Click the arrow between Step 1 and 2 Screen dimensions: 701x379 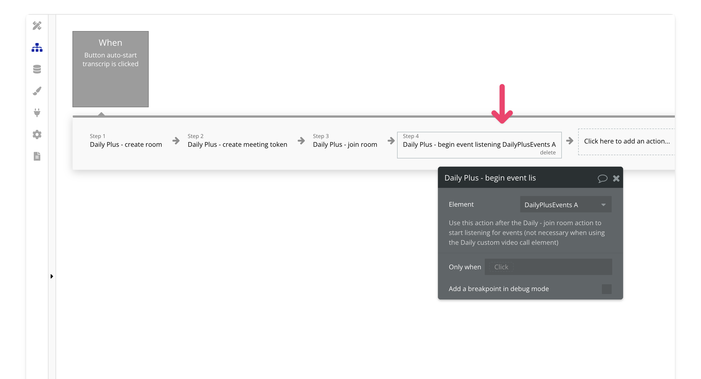coord(176,141)
